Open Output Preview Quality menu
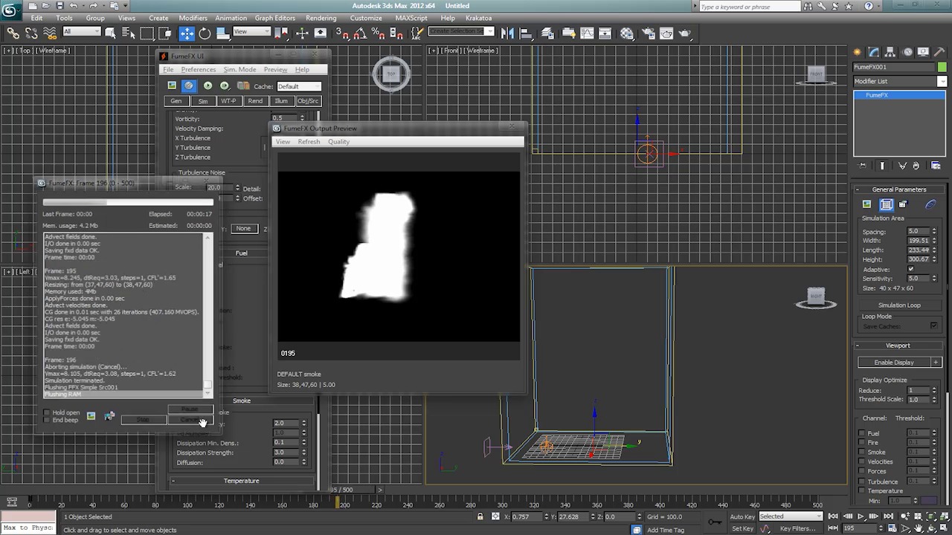 338,142
